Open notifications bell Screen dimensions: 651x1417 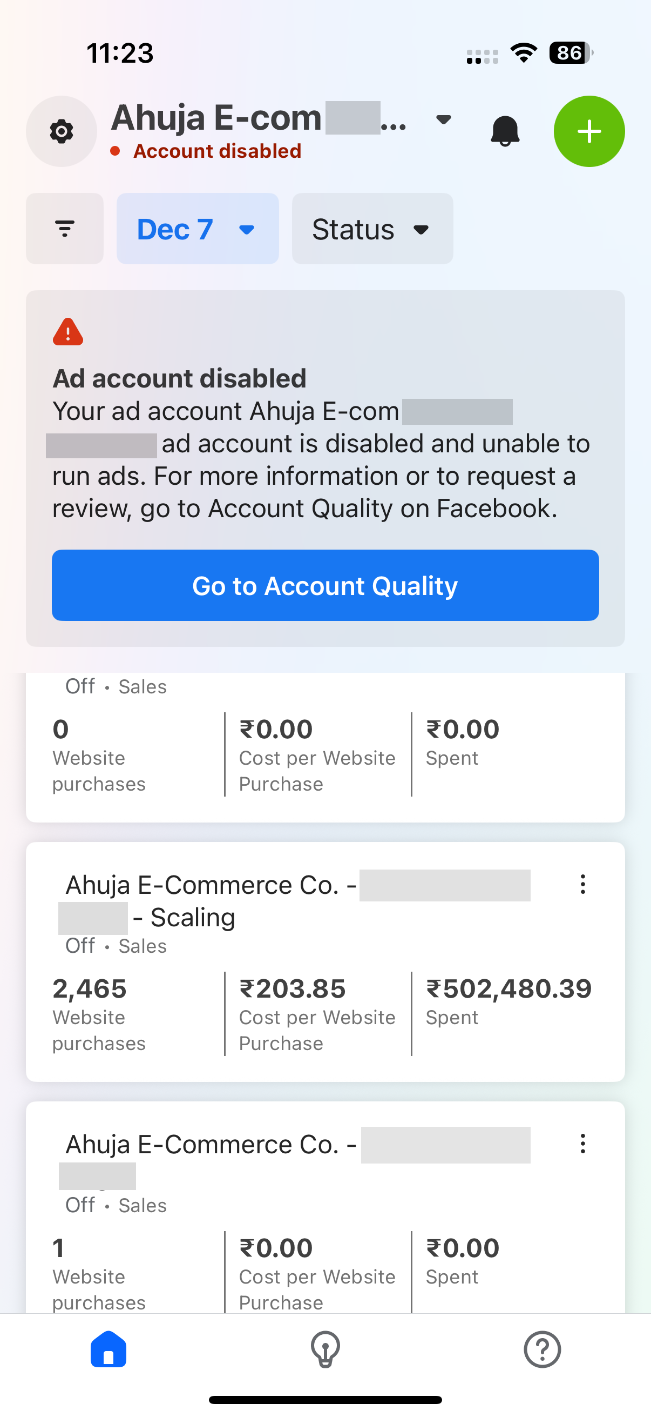tap(505, 131)
